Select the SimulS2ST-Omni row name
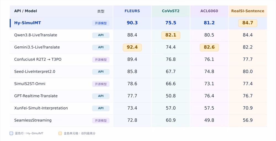 click(x=30, y=84)
